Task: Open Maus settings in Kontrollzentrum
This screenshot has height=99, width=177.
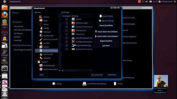Action: 118,84
